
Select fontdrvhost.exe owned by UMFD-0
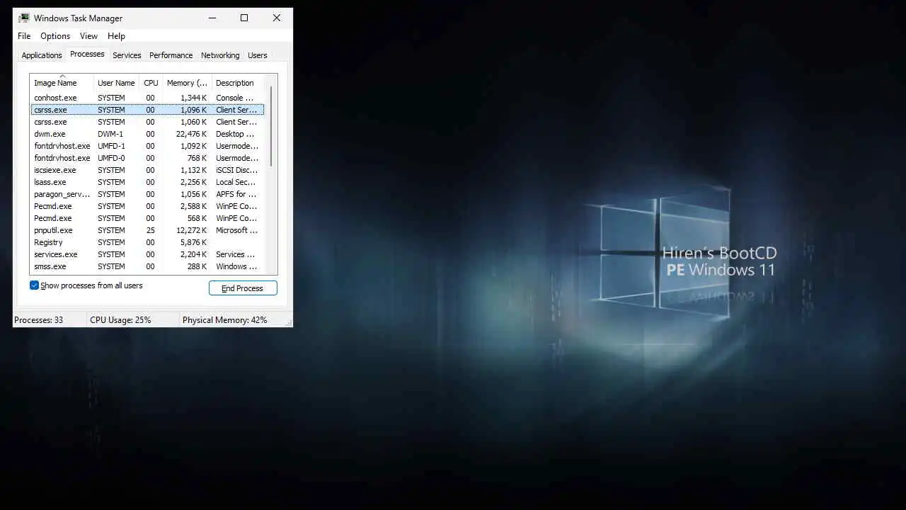(x=147, y=158)
